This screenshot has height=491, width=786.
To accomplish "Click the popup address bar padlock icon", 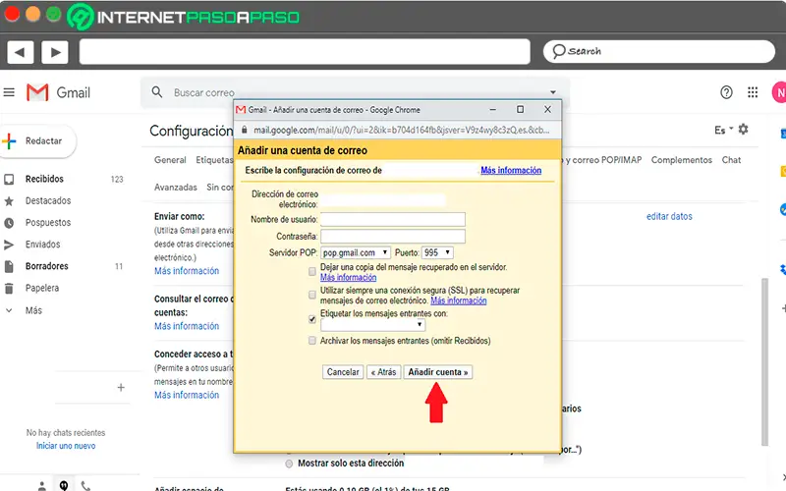I will [244, 130].
